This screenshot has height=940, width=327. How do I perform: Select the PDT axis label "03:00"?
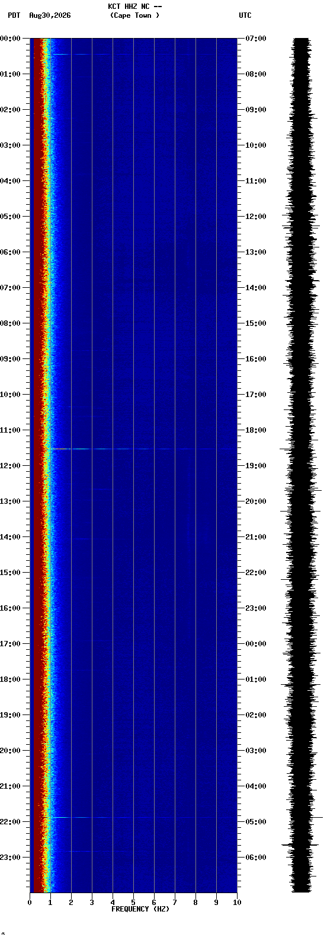pyautogui.click(x=10, y=145)
